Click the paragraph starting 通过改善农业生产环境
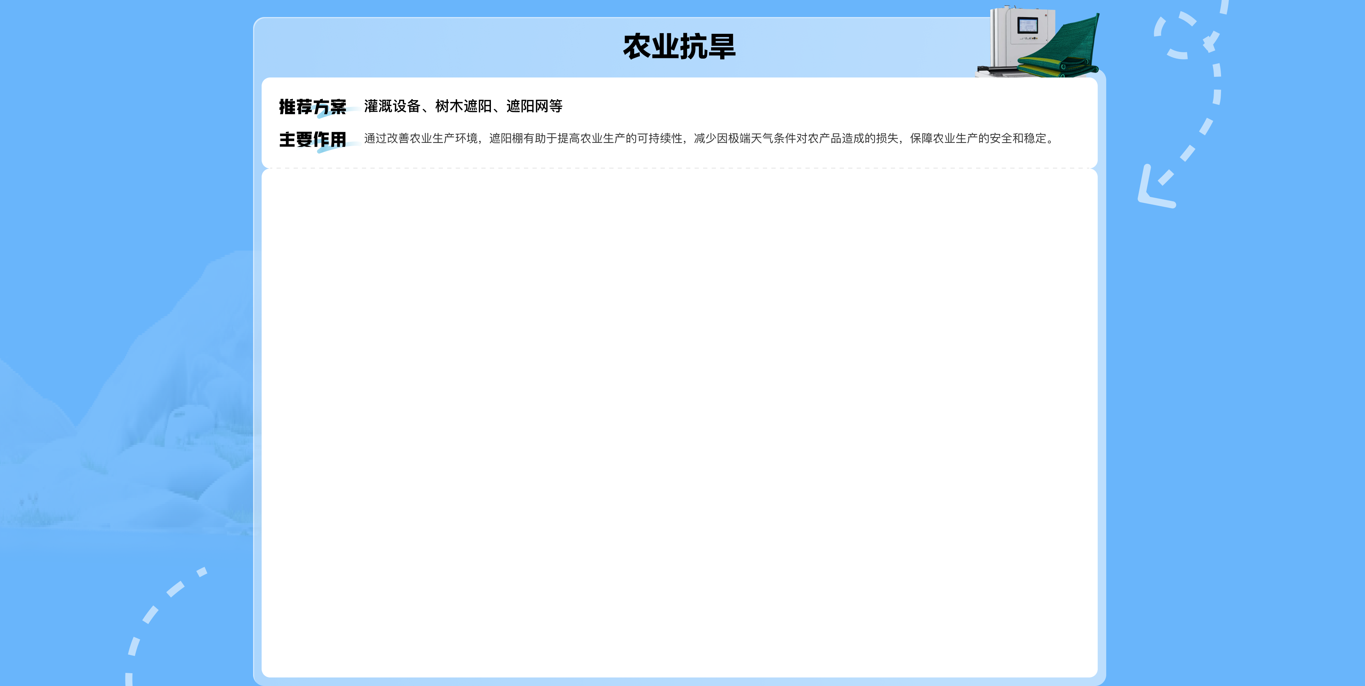 [x=710, y=138]
